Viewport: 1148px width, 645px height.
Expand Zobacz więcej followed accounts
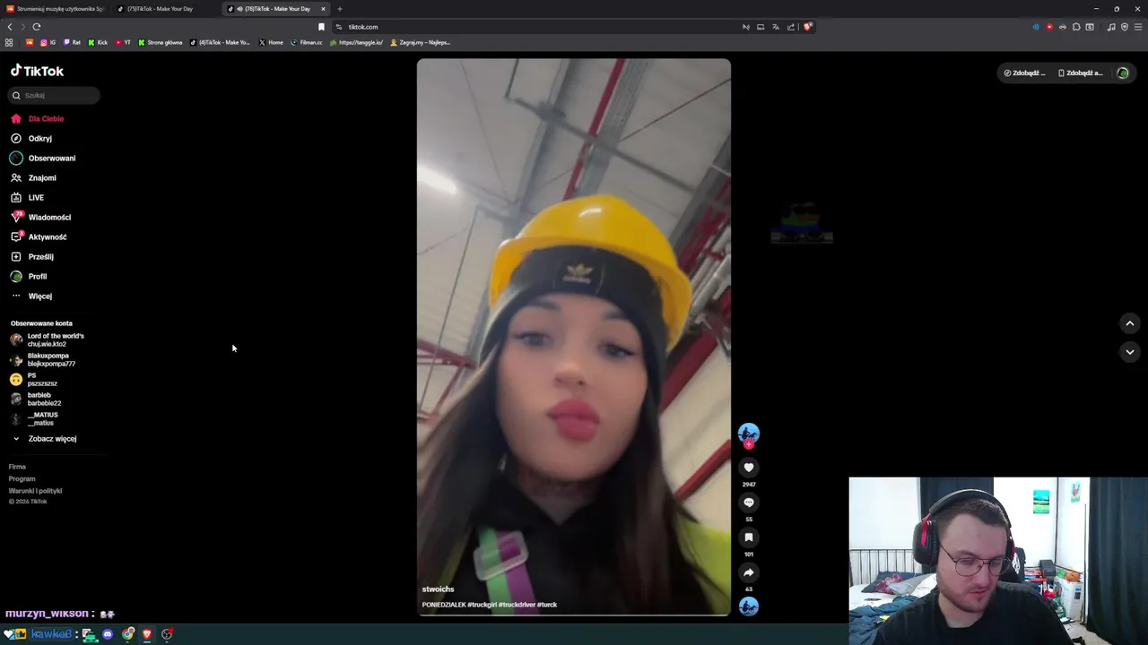[x=44, y=439]
